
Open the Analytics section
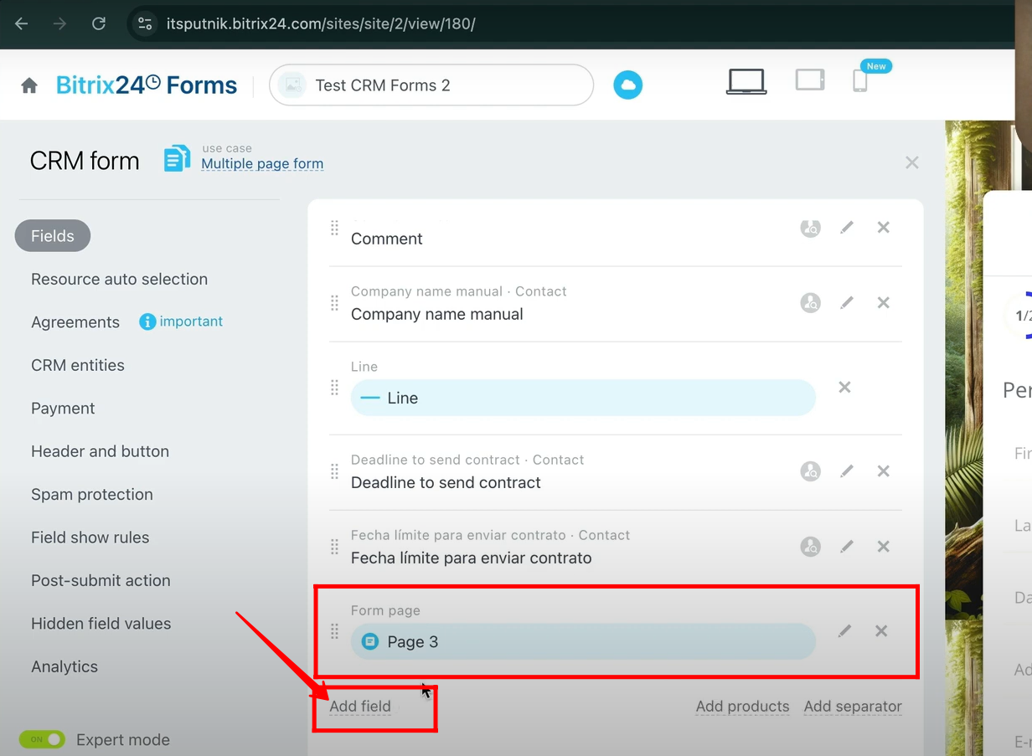(x=64, y=666)
